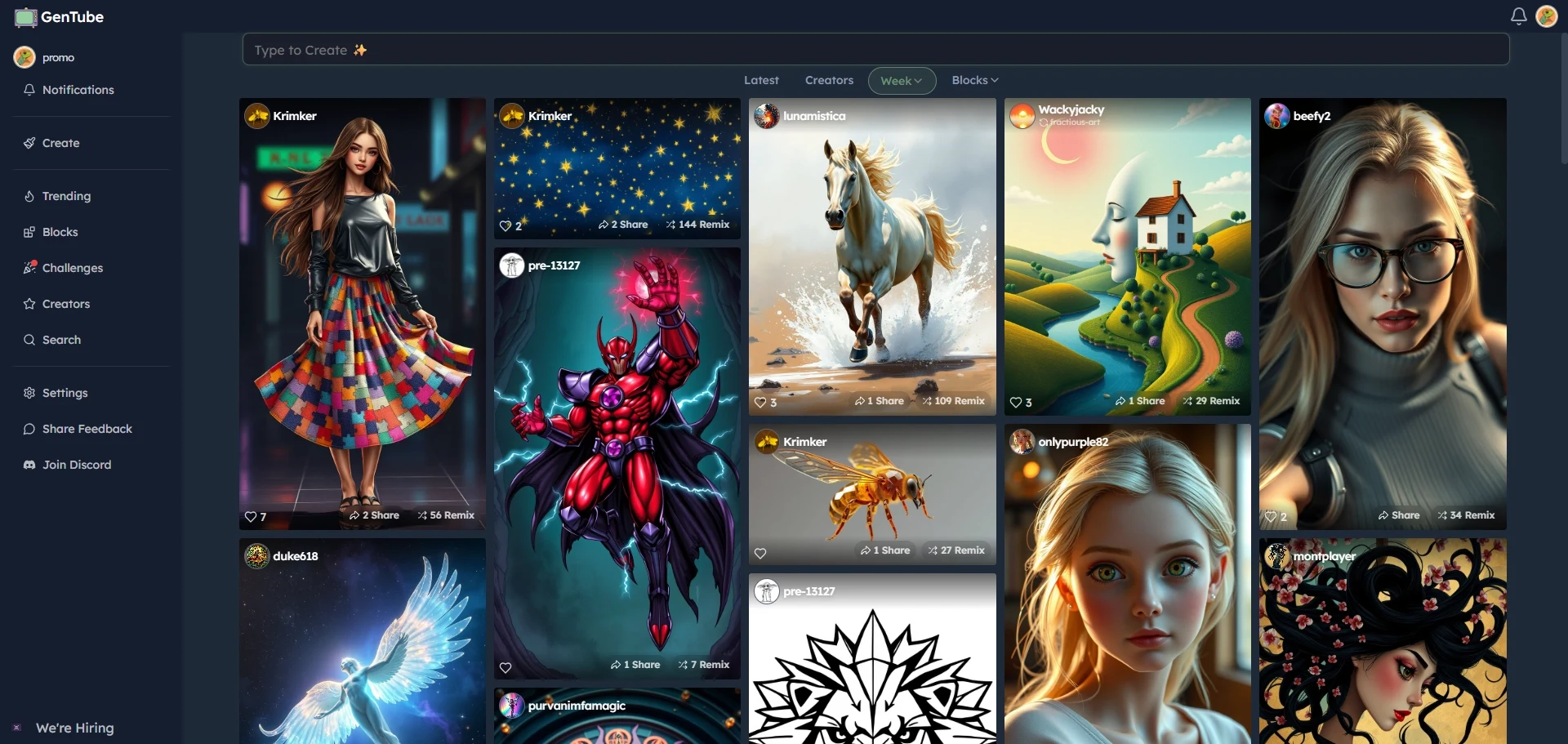Open lunamistica's white horse thumbnail
The width and height of the screenshot is (1568, 744).
point(872,256)
